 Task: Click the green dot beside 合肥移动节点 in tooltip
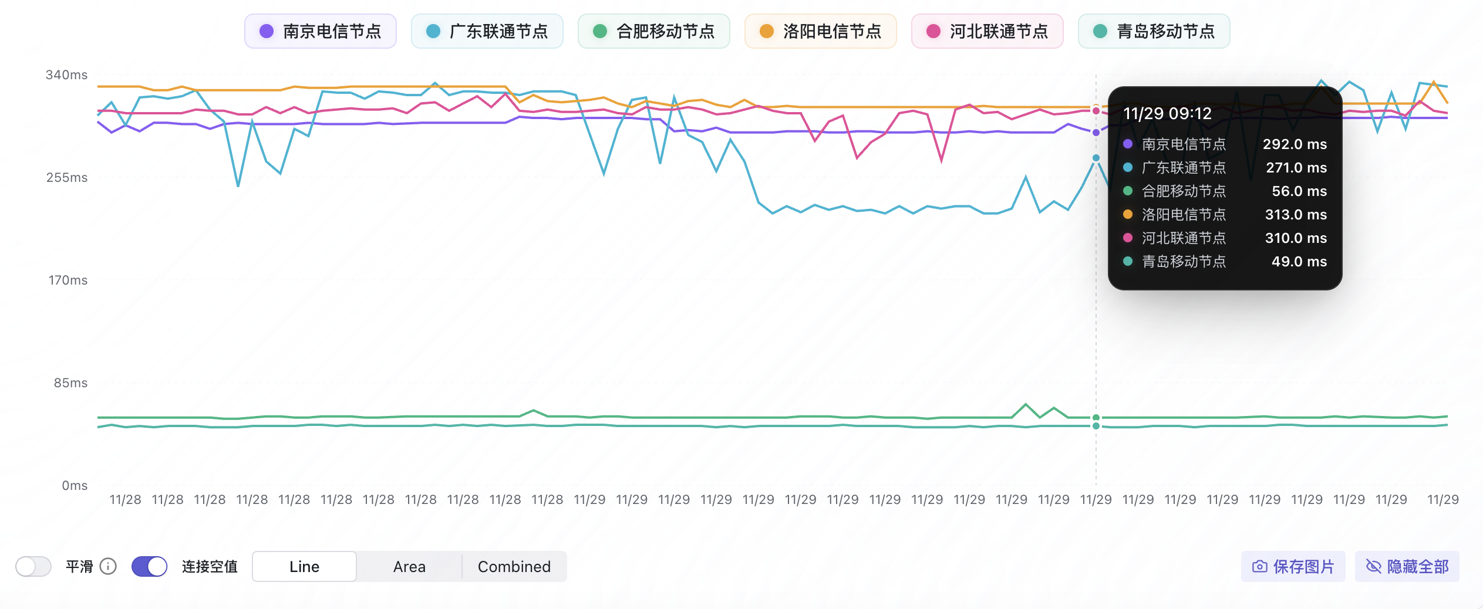pos(1127,191)
